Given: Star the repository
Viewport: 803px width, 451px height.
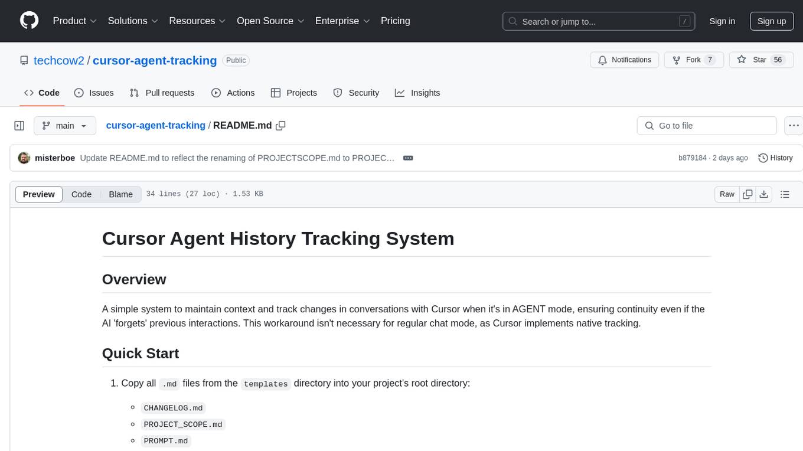Looking at the screenshot, I should coord(762,60).
